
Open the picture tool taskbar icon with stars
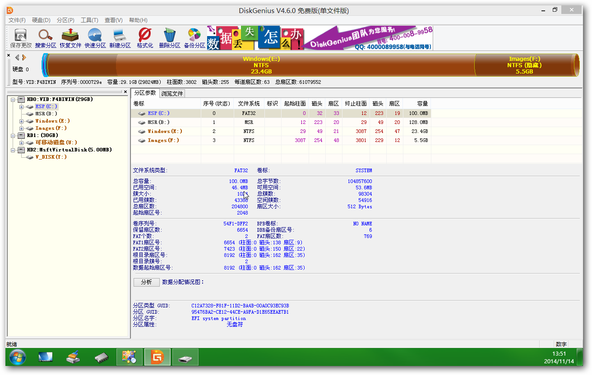[129, 357]
